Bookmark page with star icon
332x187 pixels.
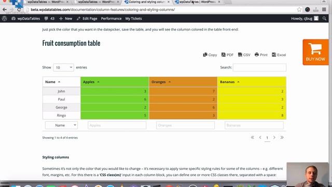coord(299,9)
